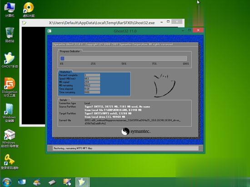Image resolution: width=250 pixels, height=187 pixels.
Task: Open Diskgenius 分区工具 desktop shortcut
Action: (10, 87)
